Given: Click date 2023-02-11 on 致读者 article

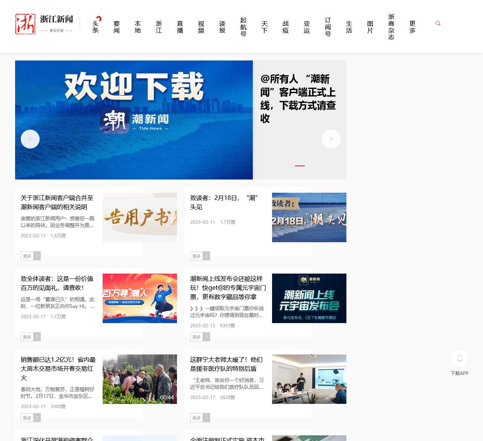Looking at the screenshot, I should click(203, 222).
